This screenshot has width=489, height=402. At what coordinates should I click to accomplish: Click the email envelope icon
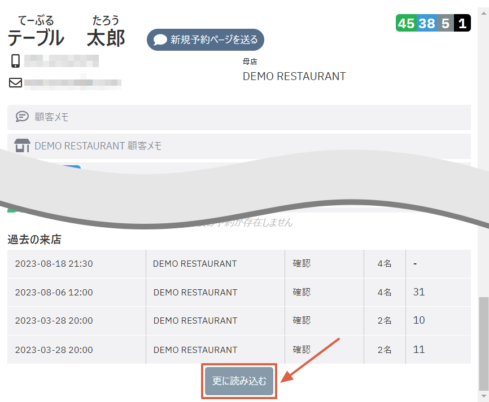[15, 82]
